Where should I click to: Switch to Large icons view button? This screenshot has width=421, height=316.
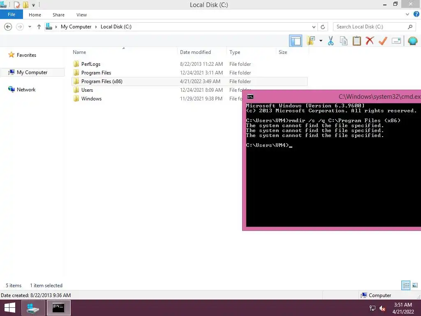pos(415,285)
